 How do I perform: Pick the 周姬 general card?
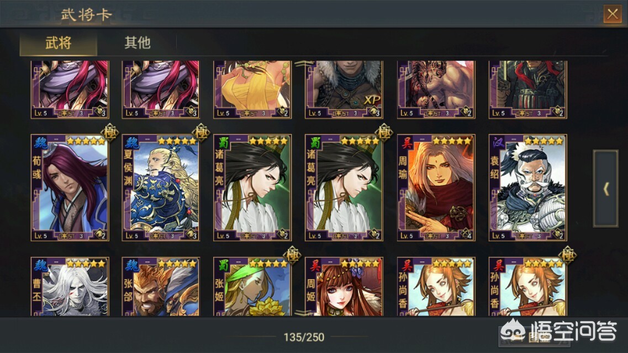344,287
